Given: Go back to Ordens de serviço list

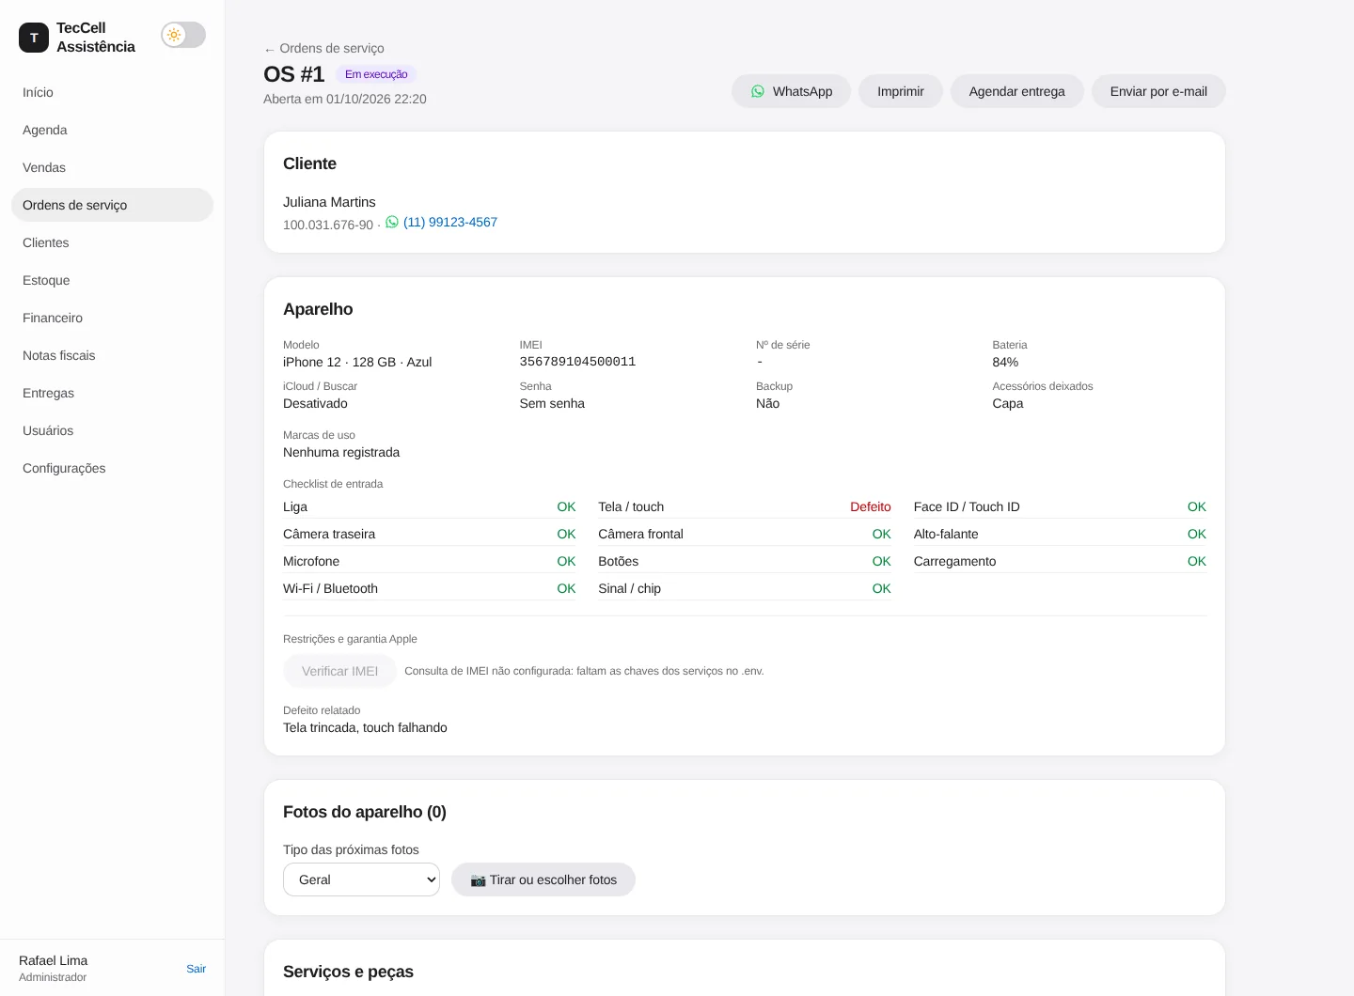Looking at the screenshot, I should click(323, 48).
